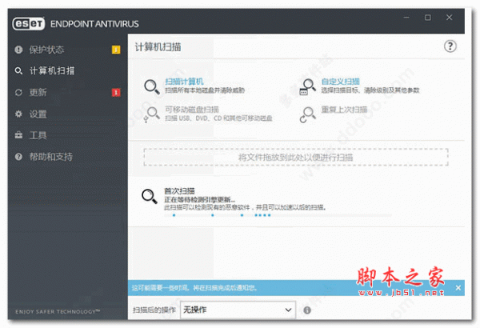
Task: Click the USB magnifier icon for 可移动磁盘扫描
Action: [x=152, y=115]
